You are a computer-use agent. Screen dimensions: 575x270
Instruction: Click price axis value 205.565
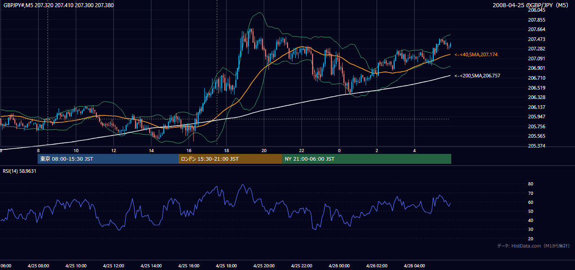(536, 136)
